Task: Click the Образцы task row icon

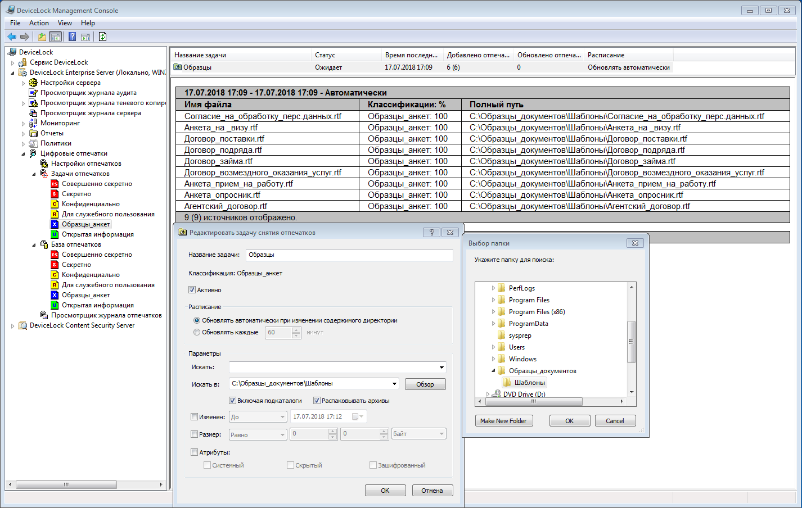Action: 178,67
